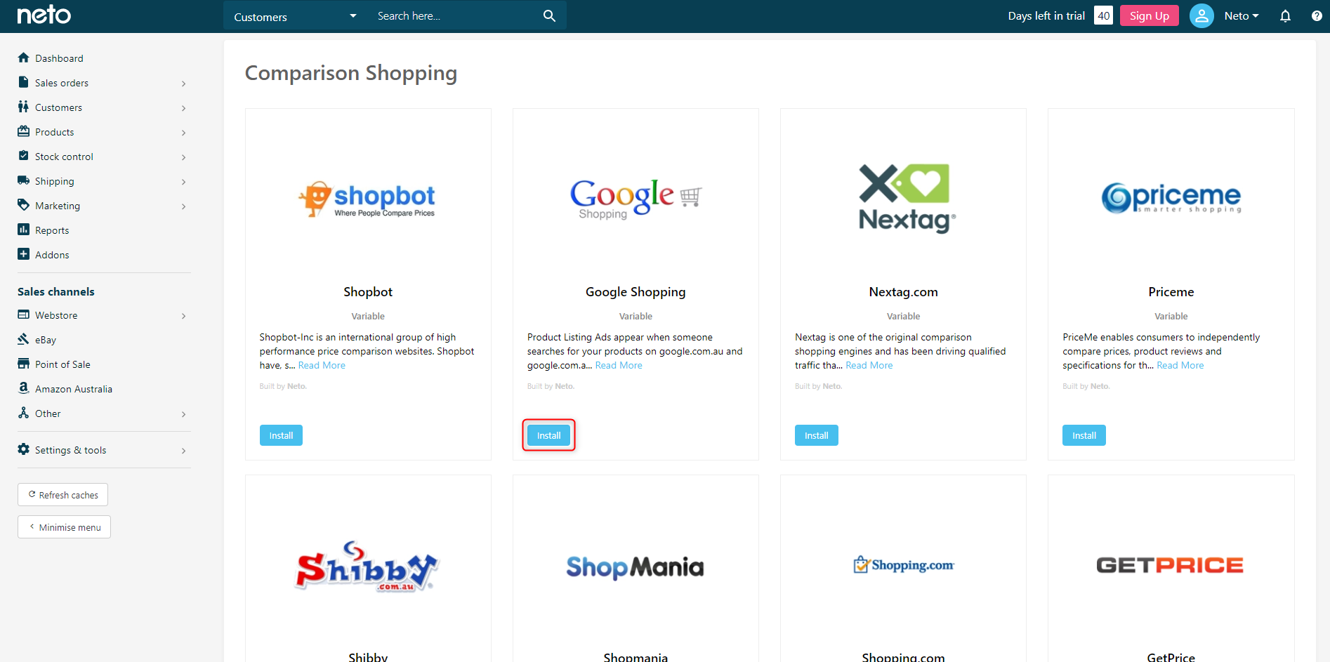Click the Customers people icon
The height and width of the screenshot is (662, 1330).
coord(24,107)
